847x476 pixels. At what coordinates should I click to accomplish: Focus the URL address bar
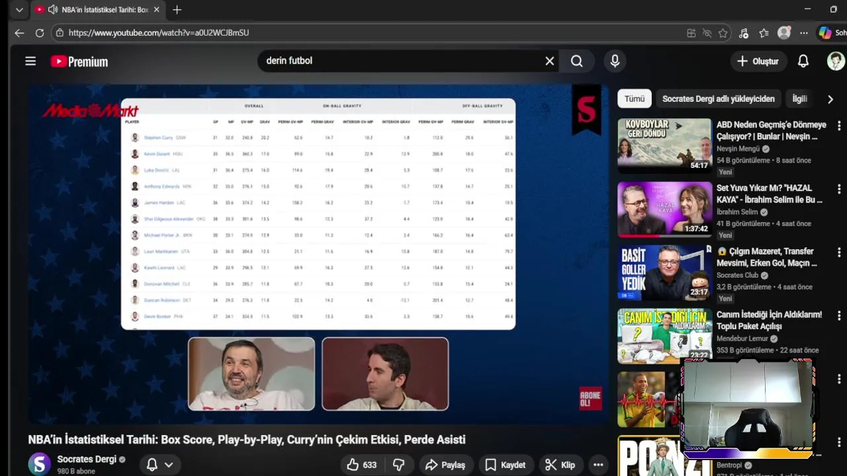coord(371,32)
